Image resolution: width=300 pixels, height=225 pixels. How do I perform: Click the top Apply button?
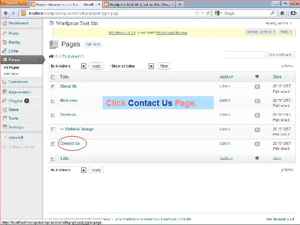coord(97,66)
